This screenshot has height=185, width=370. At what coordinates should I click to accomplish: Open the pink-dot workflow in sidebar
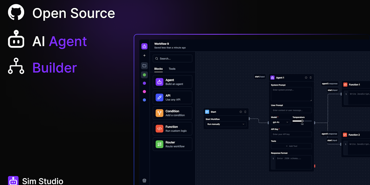point(144,91)
